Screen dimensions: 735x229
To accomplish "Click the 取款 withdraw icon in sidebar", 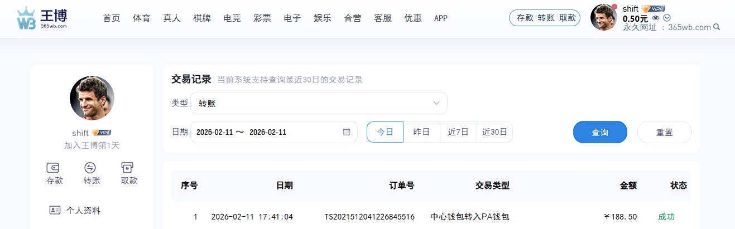I will [128, 168].
